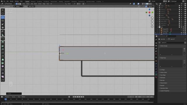
Task: Collapse the Vertex Groups panel
Action: coord(164,46)
